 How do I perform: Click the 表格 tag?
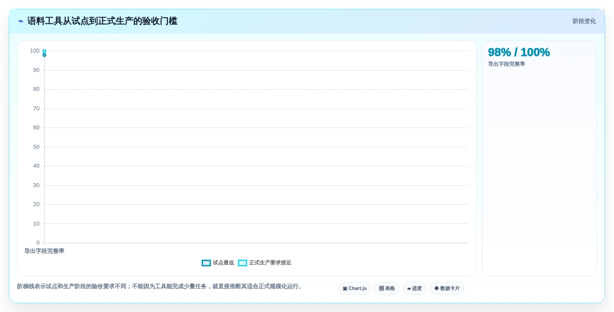(387, 288)
